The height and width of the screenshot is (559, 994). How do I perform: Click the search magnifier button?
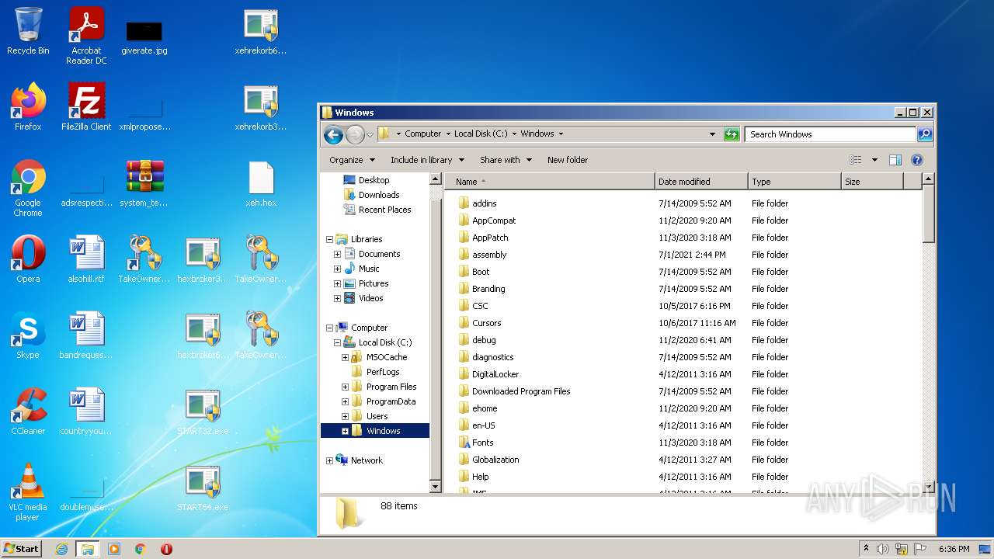(x=924, y=134)
